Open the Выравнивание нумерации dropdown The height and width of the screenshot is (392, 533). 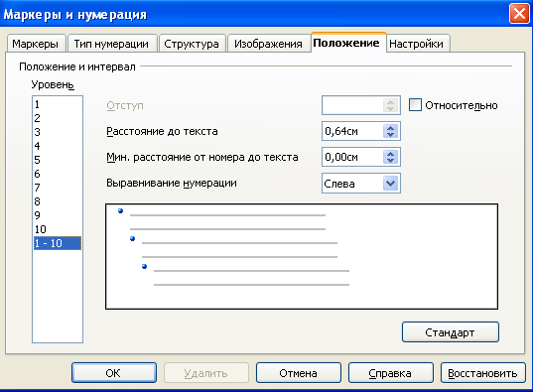click(x=390, y=184)
